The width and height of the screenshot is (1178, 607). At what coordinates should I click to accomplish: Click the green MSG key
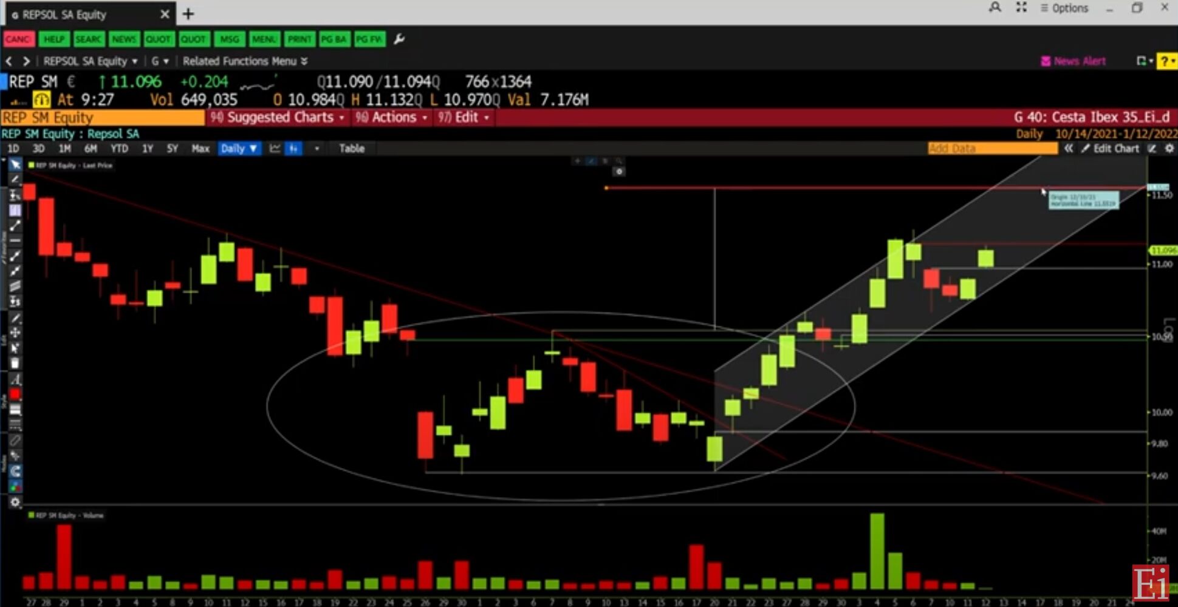[x=230, y=39]
